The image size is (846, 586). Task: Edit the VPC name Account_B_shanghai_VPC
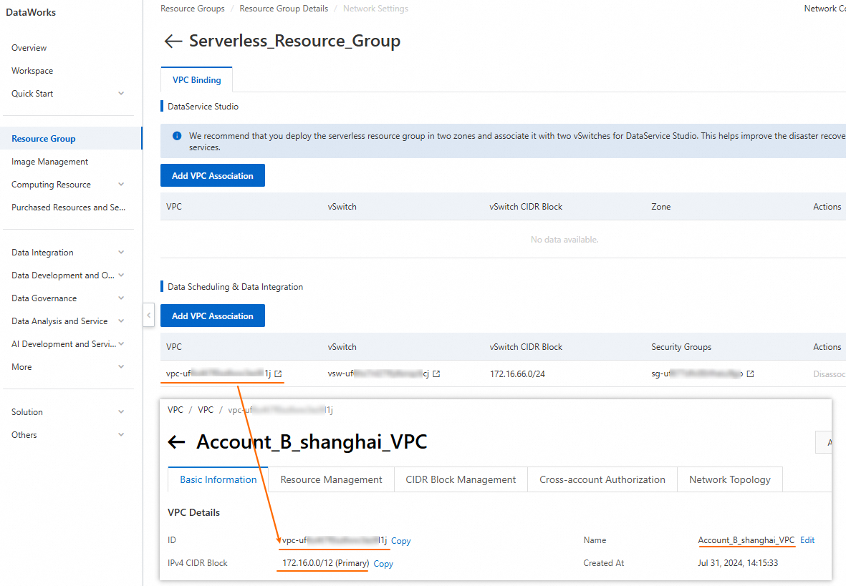point(807,540)
